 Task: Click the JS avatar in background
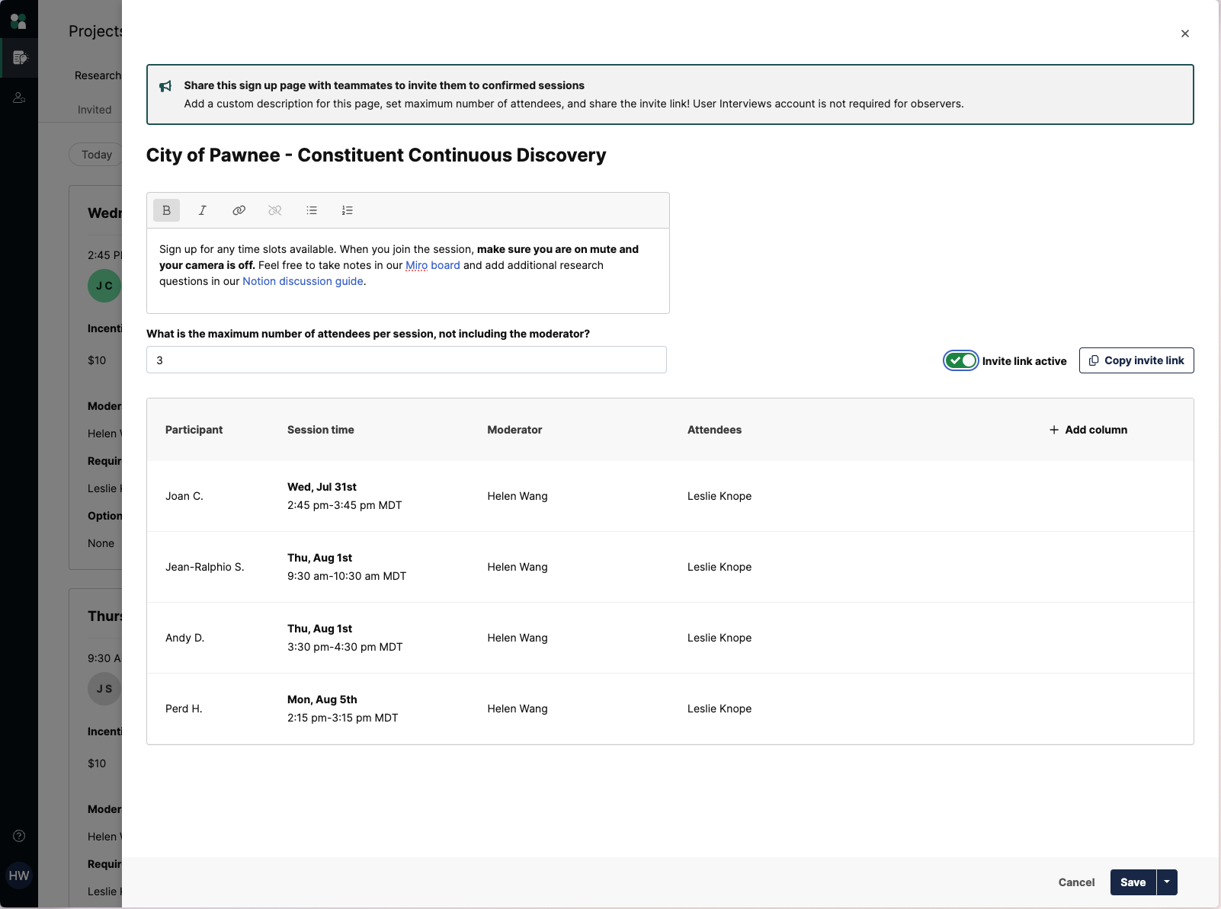click(104, 689)
